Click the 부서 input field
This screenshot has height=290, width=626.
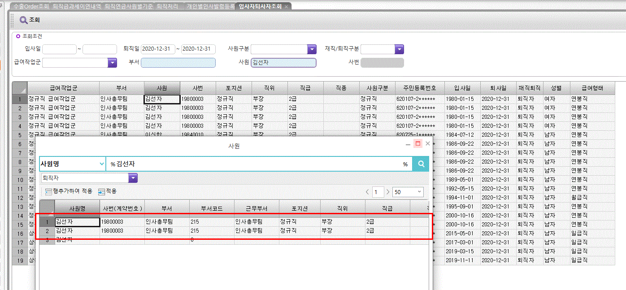point(178,63)
